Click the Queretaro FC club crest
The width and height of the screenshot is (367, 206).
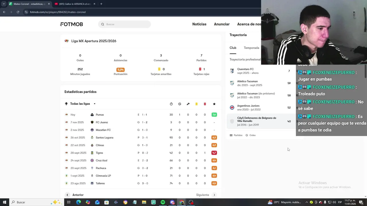(x=232, y=71)
